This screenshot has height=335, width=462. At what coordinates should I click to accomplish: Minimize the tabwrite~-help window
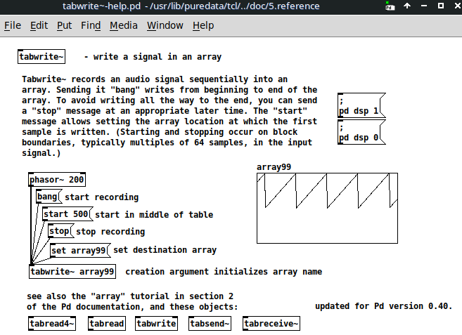point(424,6)
